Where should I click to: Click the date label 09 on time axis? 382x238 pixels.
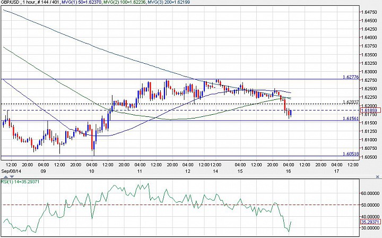coord(43,171)
